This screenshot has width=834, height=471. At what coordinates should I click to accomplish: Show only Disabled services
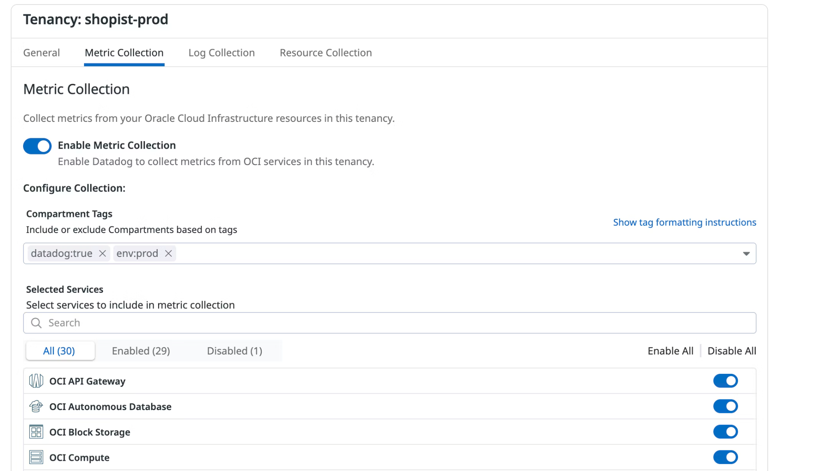click(235, 351)
